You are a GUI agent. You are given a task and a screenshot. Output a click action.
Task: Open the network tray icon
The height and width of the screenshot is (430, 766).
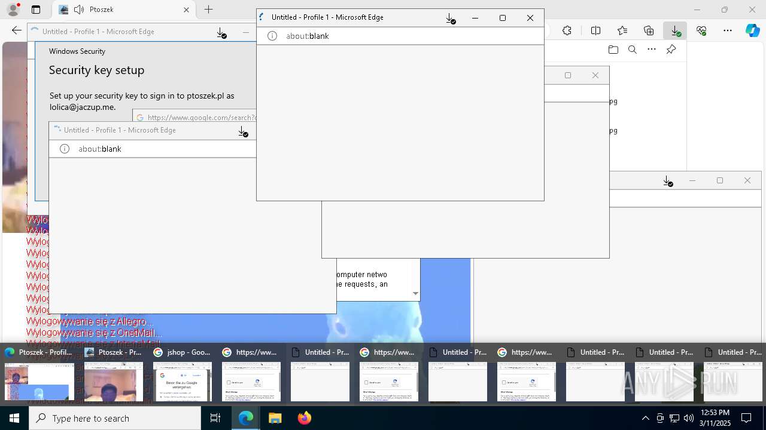click(x=674, y=418)
